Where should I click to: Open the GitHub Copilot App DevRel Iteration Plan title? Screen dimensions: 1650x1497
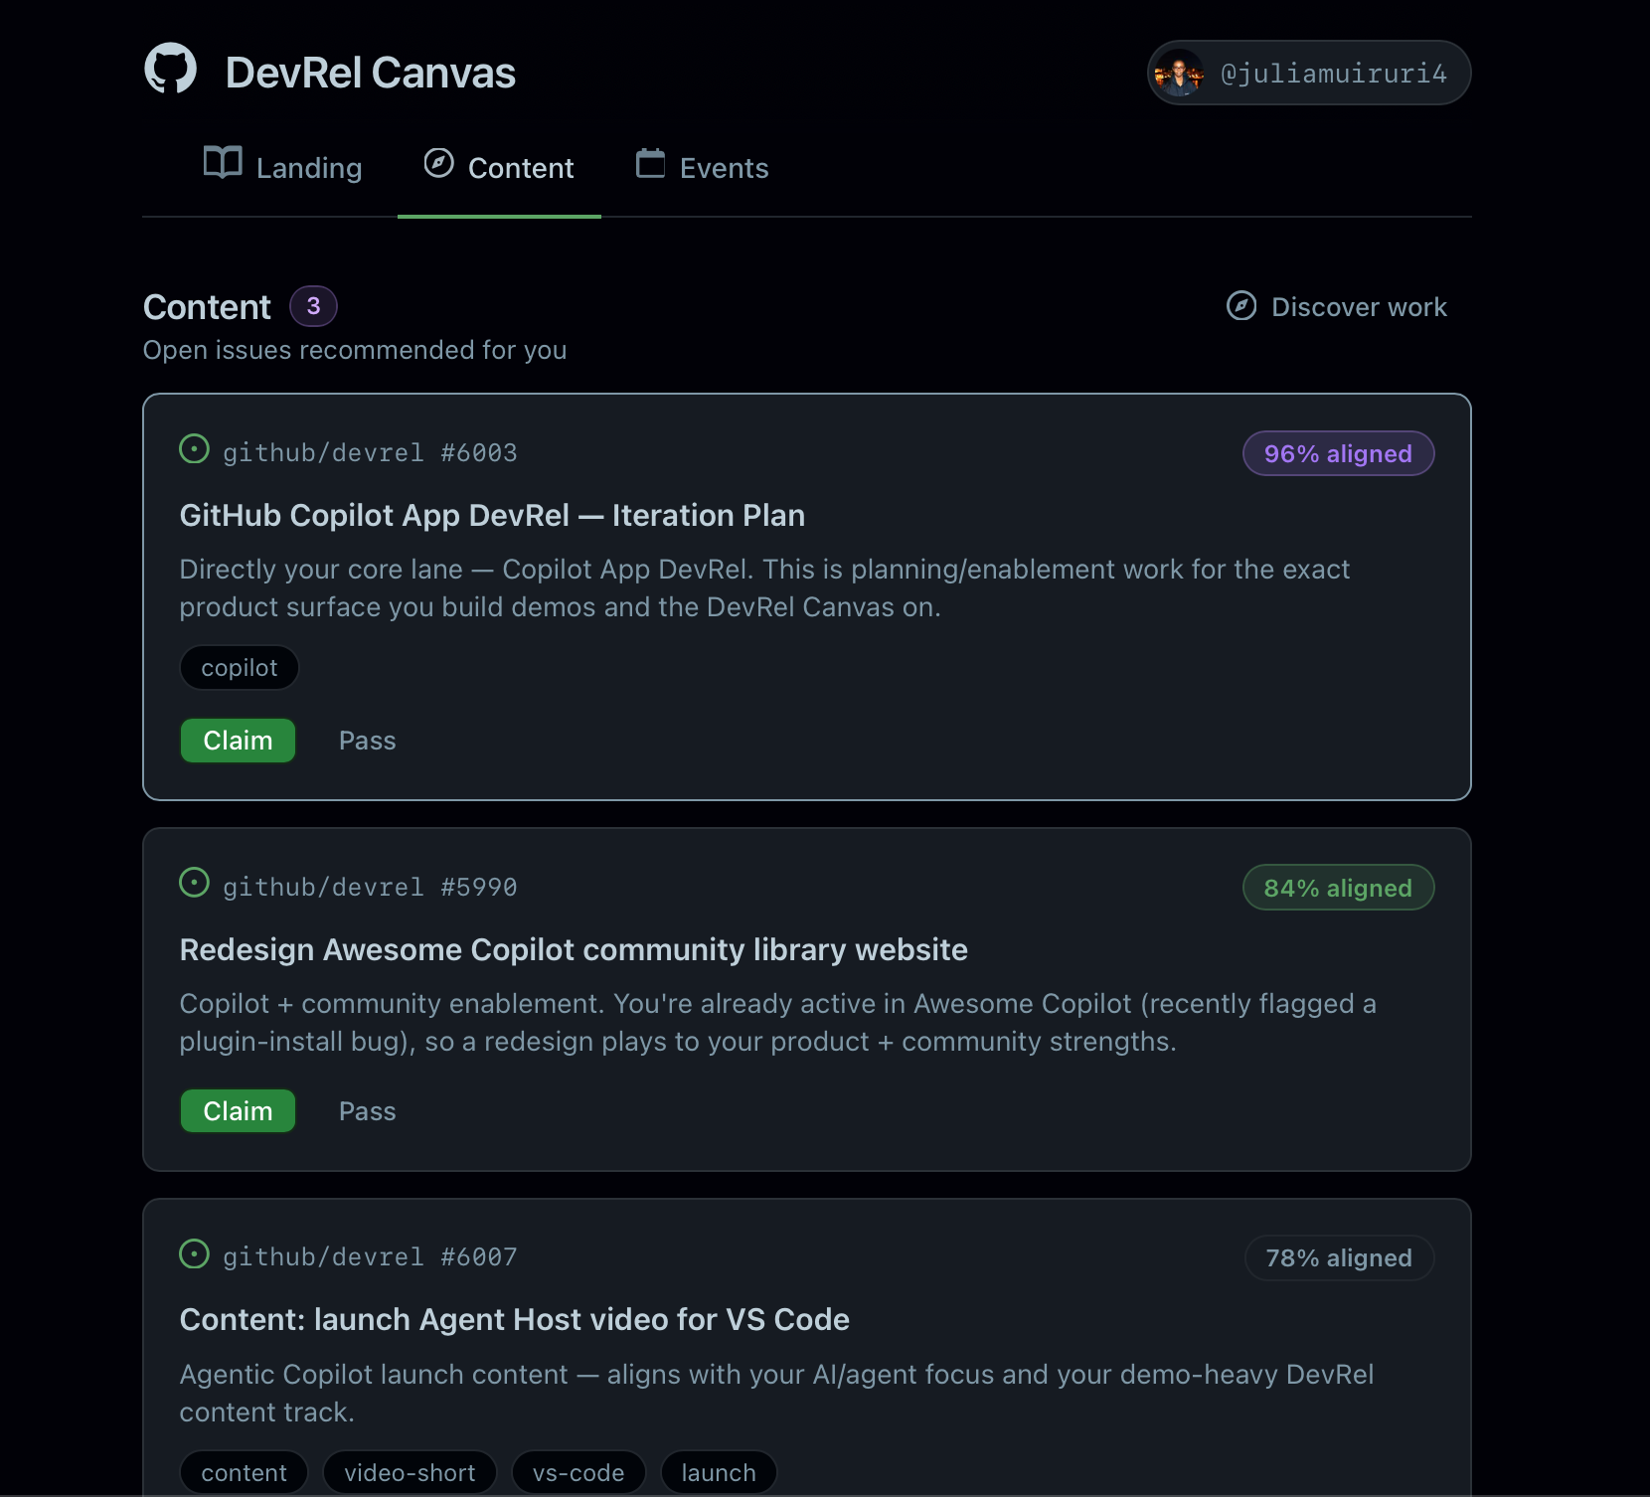click(492, 515)
